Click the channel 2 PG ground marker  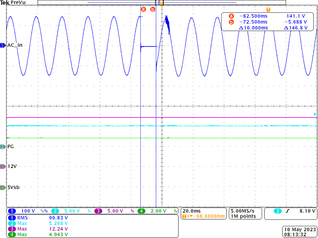pyautogui.click(x=3, y=146)
